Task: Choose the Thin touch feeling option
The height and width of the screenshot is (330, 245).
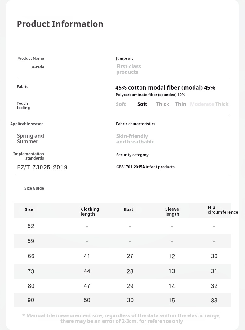Action: pos(180,104)
